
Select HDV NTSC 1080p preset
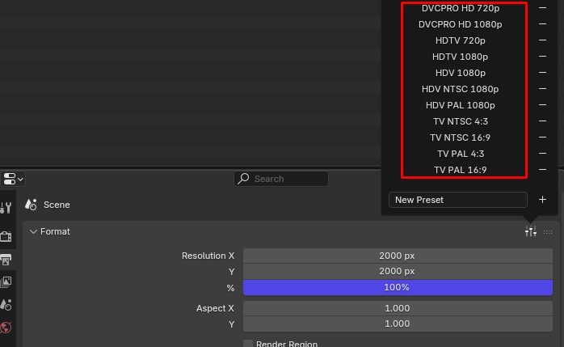[x=460, y=89]
